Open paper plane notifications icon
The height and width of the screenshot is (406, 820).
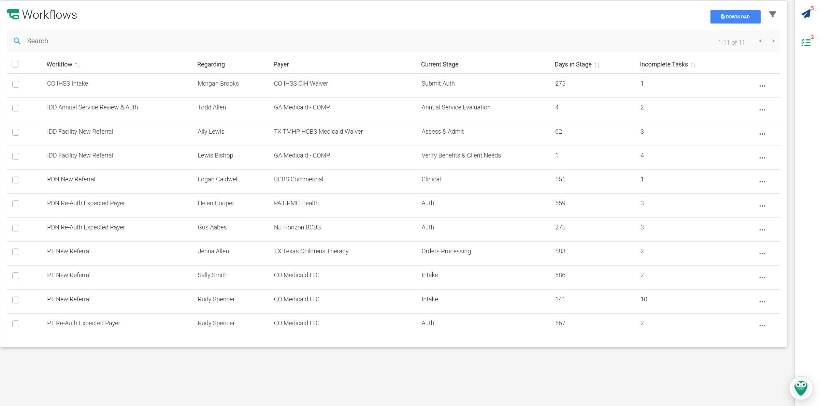pos(806,14)
